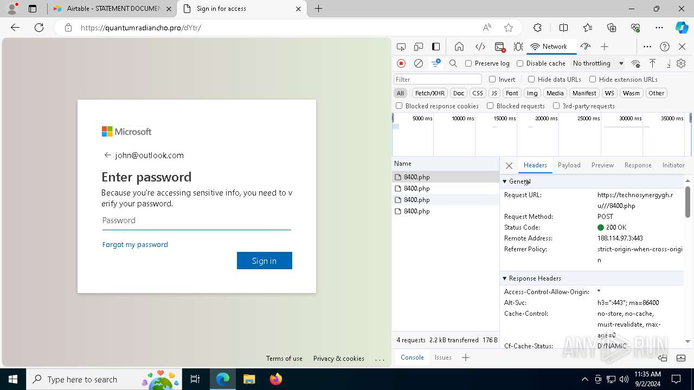Select the first 8400.php request

446,177
